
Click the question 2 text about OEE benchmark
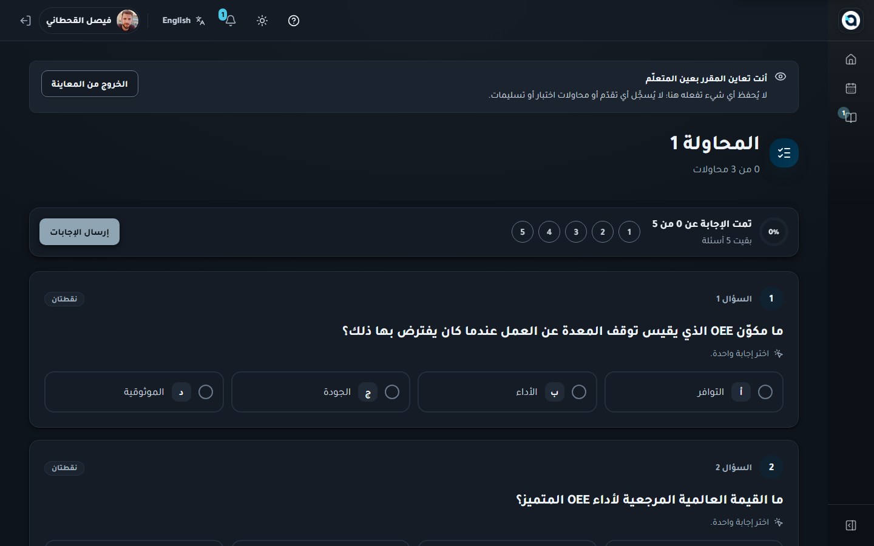pyautogui.click(x=649, y=500)
